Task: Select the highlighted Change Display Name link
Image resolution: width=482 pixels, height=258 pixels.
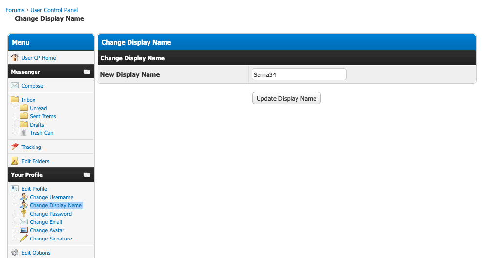Action: (56, 205)
